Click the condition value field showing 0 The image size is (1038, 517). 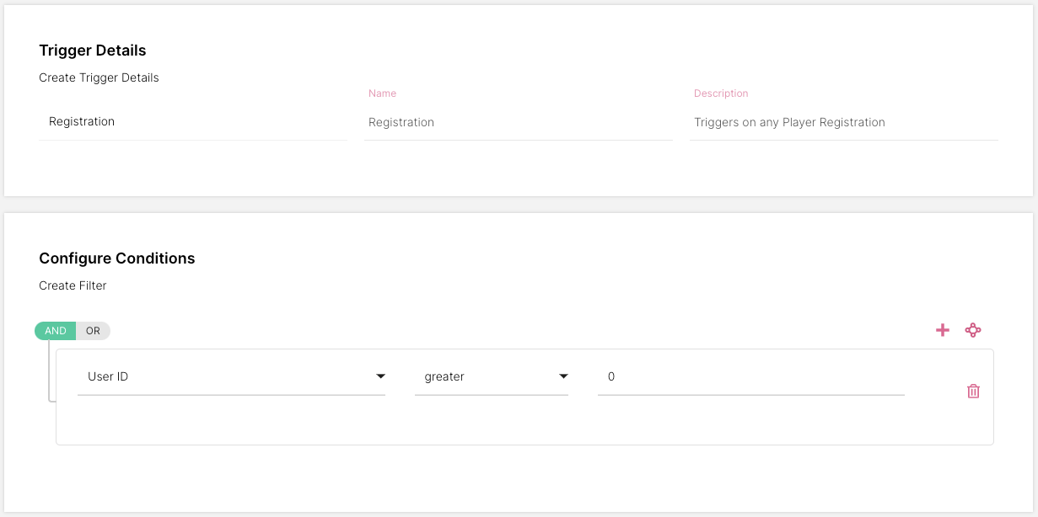tap(750, 376)
